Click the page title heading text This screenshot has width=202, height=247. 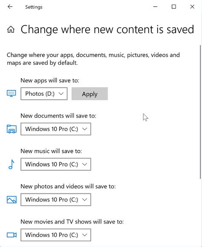point(107,29)
